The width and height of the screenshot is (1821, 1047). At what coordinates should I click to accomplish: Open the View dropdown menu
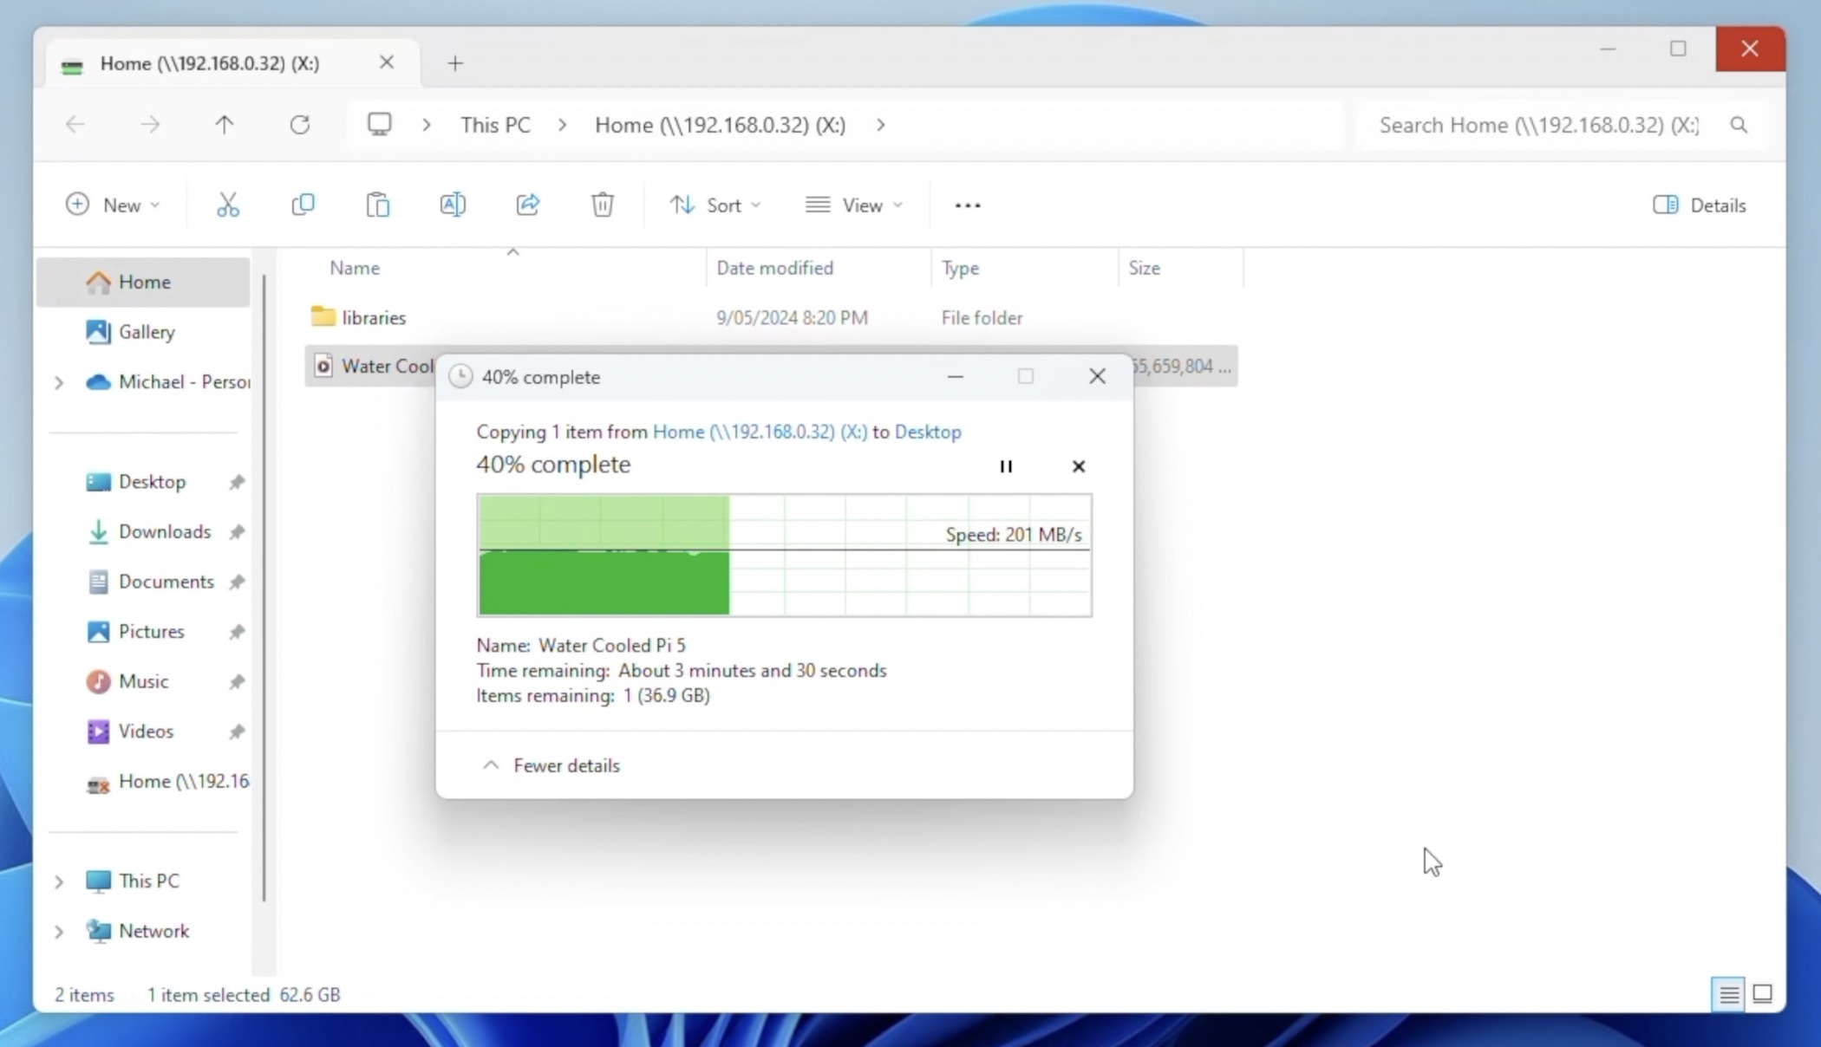(854, 205)
